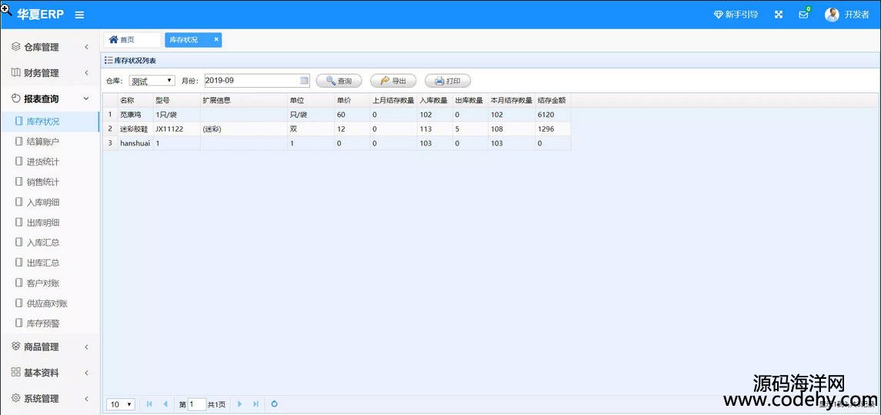Screen dimensions: 881x415
Task: Click the 1296 amount cell
Action: click(553, 129)
